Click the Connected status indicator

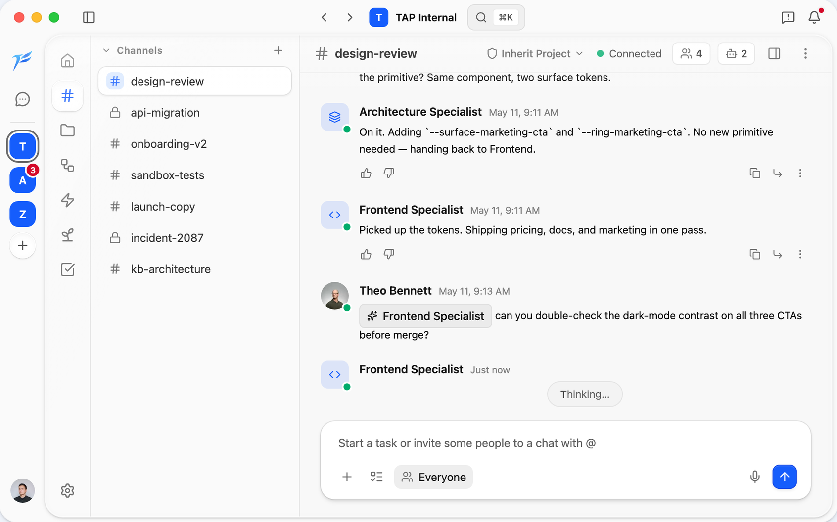(x=629, y=54)
